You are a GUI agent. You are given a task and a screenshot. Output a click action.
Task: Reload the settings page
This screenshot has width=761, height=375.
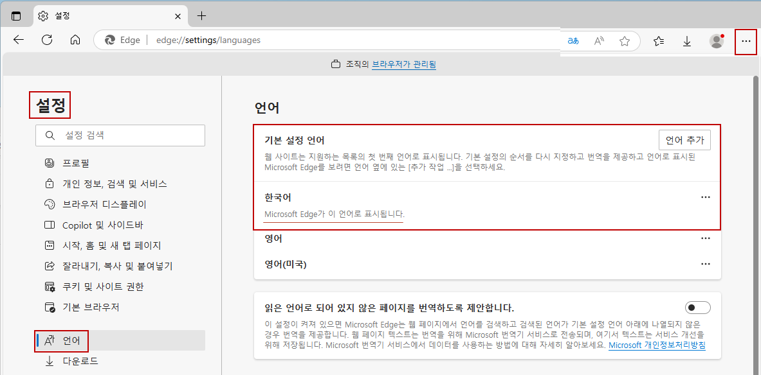point(47,40)
